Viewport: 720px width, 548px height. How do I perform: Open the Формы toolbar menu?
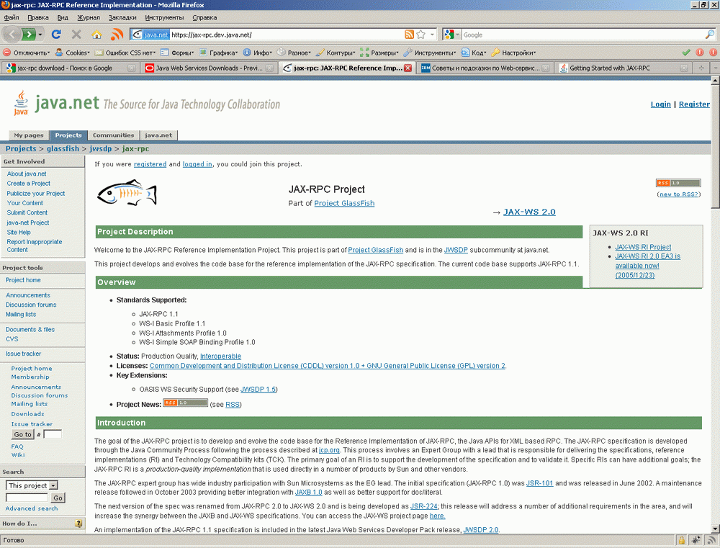click(177, 53)
